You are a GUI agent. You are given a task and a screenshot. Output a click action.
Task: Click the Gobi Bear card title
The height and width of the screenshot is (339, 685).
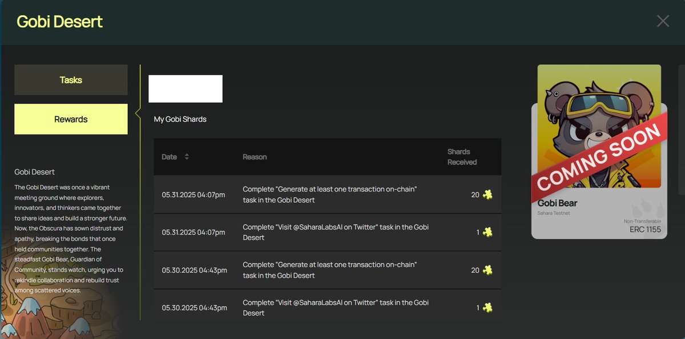(x=557, y=203)
